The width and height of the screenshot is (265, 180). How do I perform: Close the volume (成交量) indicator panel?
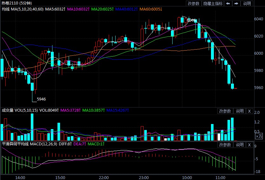[x=249, y=111]
